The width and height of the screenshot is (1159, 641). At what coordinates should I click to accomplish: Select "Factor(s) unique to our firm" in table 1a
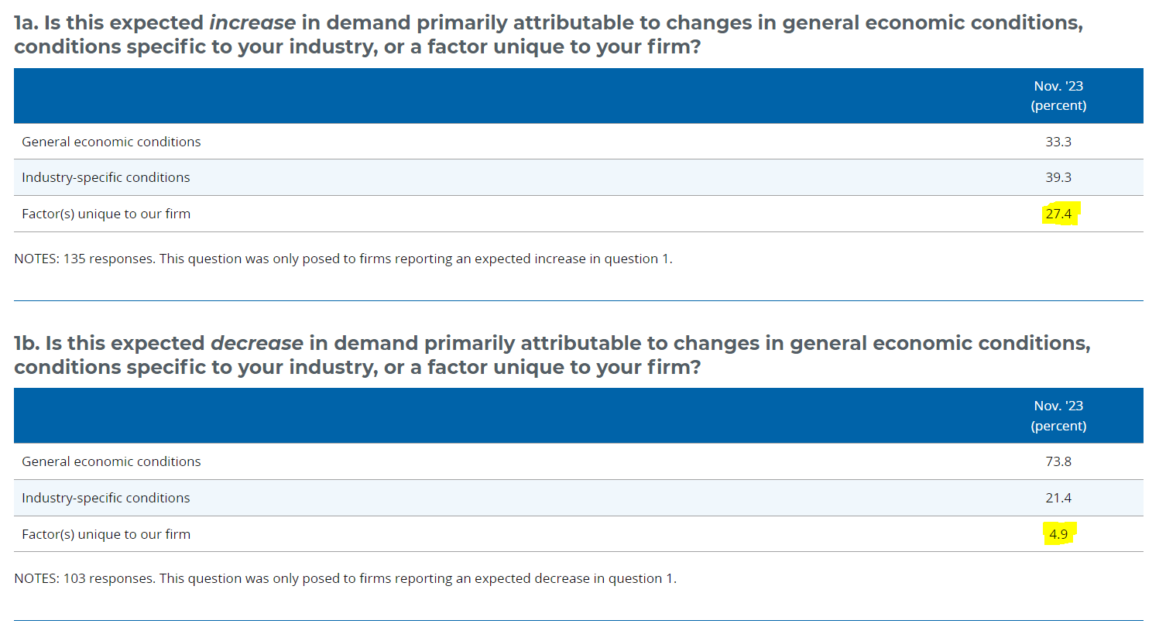coord(106,214)
